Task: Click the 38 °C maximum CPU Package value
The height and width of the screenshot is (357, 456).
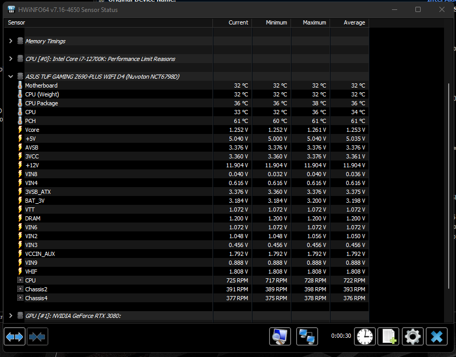Action: coord(319,103)
